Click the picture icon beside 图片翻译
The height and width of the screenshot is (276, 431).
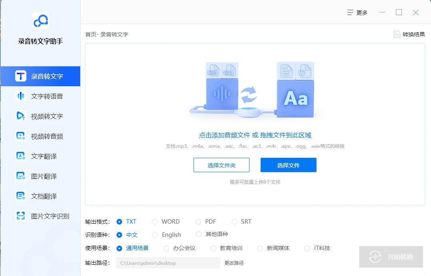tap(21, 176)
